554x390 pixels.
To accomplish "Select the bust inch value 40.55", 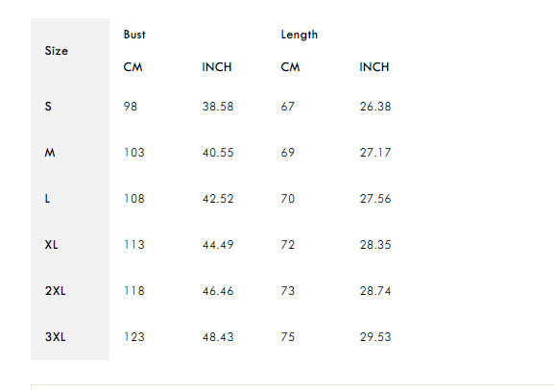I will (218, 153).
